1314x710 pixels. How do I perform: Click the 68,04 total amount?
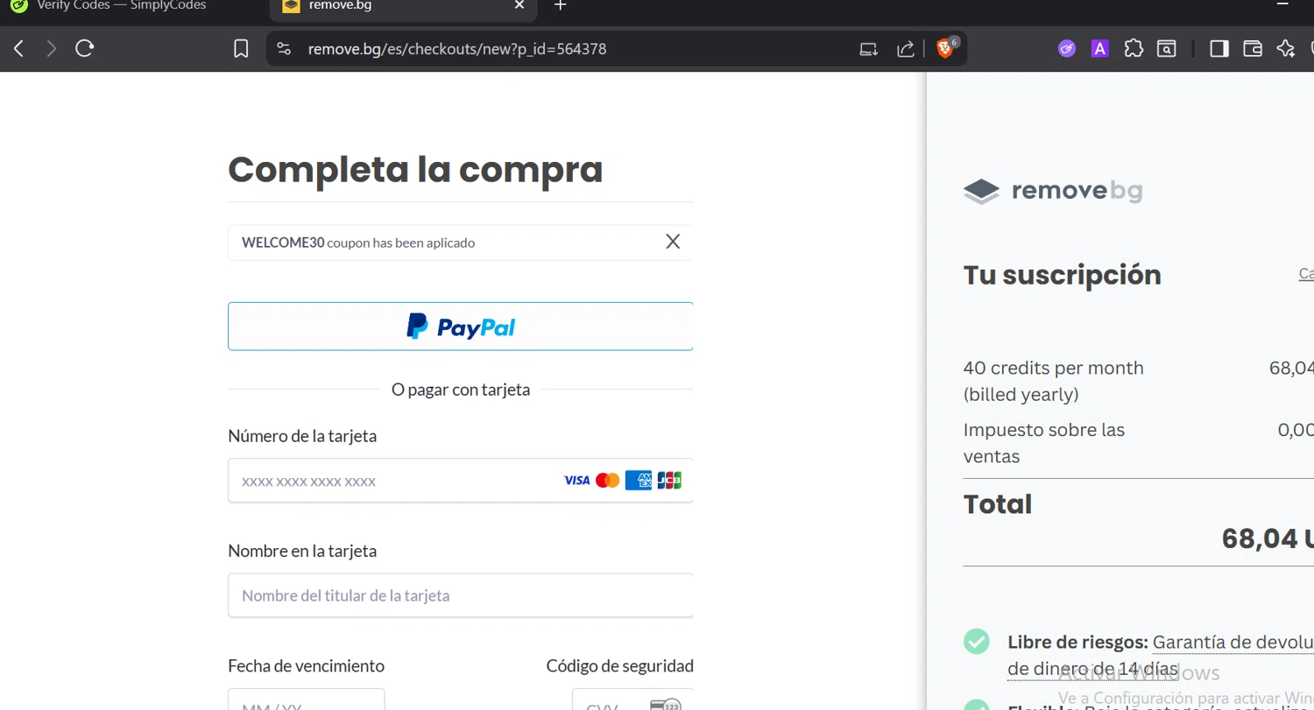click(1268, 539)
